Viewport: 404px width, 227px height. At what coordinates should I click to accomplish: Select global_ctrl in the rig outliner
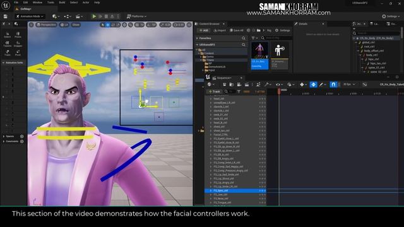pos(368,42)
